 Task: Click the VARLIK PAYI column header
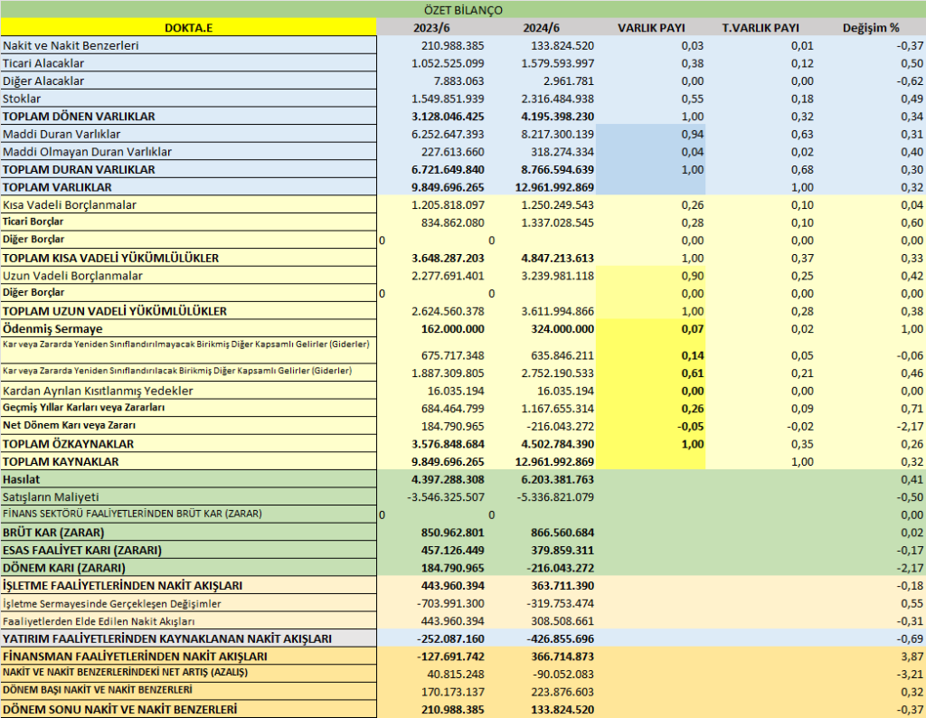click(651, 28)
